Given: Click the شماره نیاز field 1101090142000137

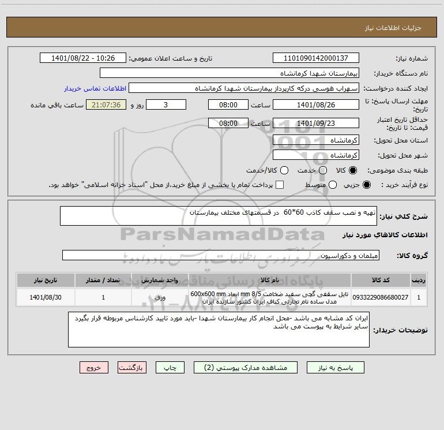Looking at the screenshot, I should [x=316, y=58].
